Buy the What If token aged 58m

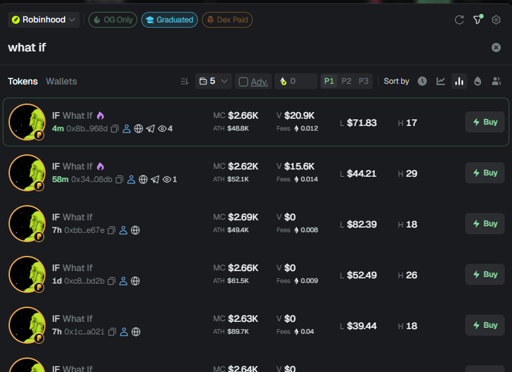pos(485,173)
